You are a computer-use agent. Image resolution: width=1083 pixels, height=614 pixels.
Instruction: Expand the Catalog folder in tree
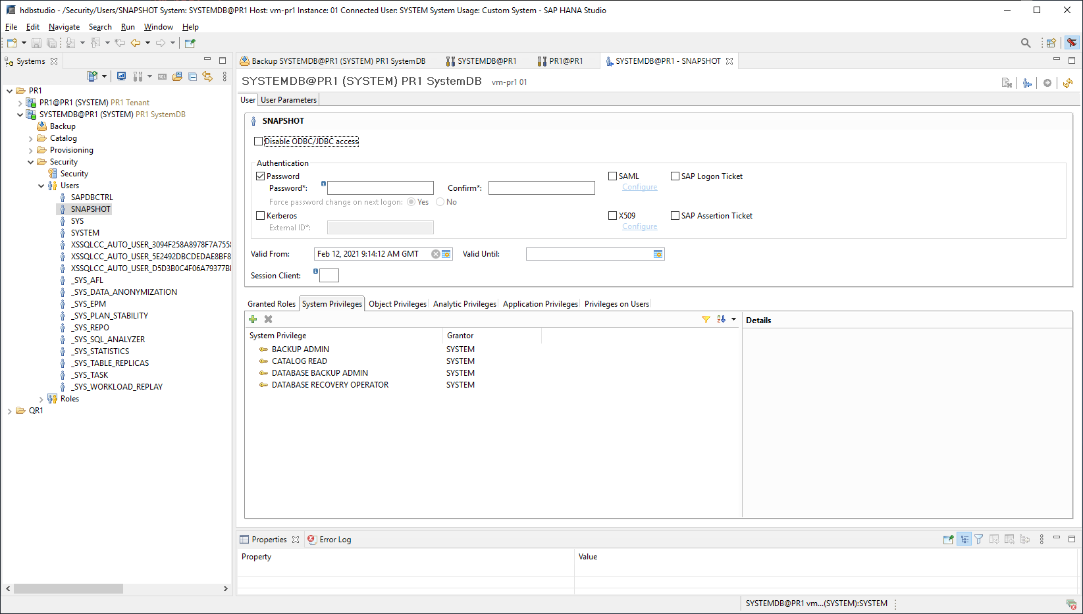[31, 139]
